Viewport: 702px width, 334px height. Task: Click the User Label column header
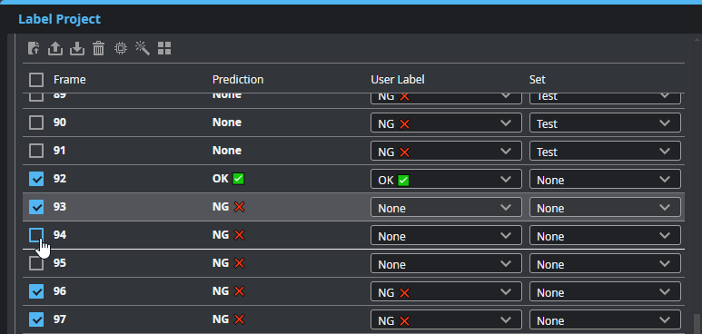point(398,80)
